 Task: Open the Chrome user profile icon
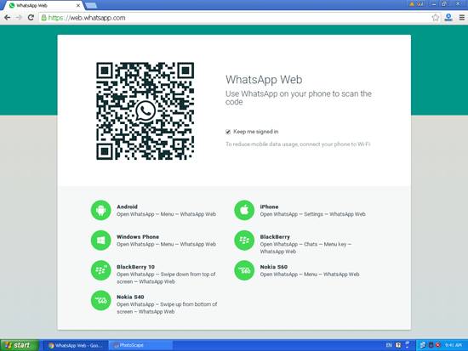pyautogui.click(x=448, y=18)
